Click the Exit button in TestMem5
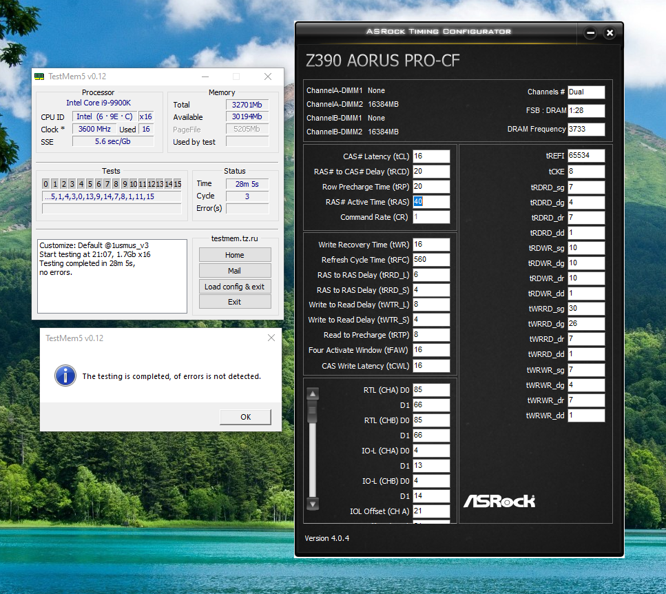The height and width of the screenshot is (594, 666). tap(235, 302)
